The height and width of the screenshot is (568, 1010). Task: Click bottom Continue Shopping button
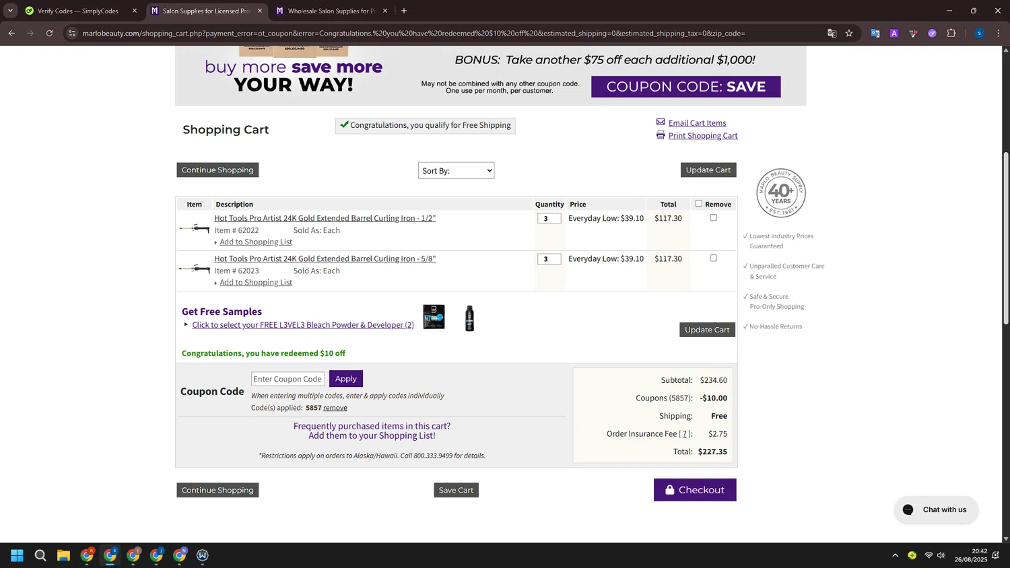point(217,490)
